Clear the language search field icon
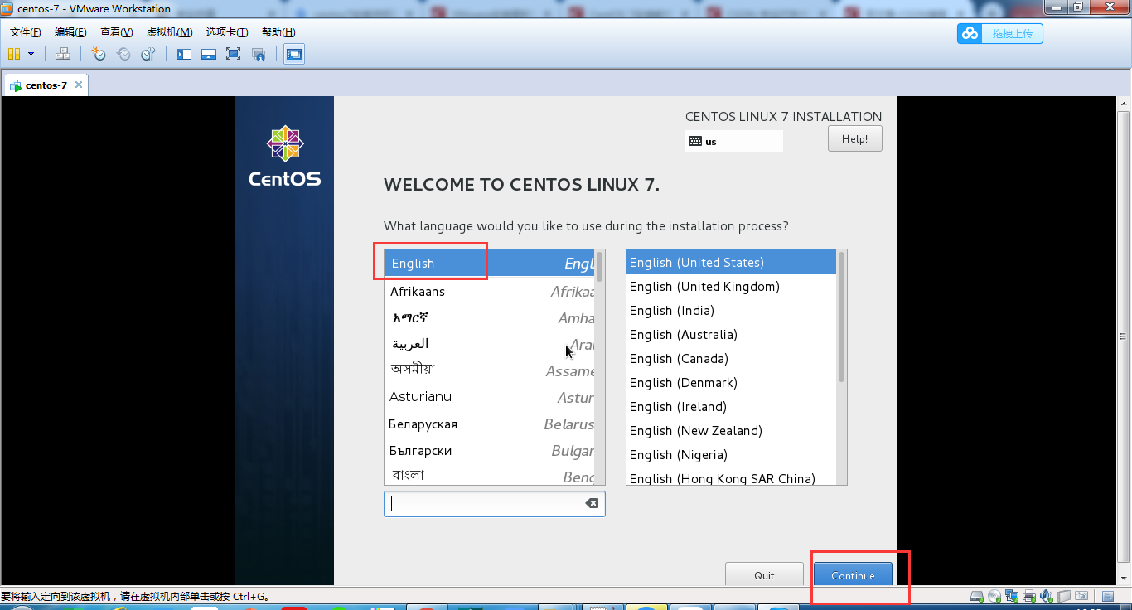 pos(592,503)
